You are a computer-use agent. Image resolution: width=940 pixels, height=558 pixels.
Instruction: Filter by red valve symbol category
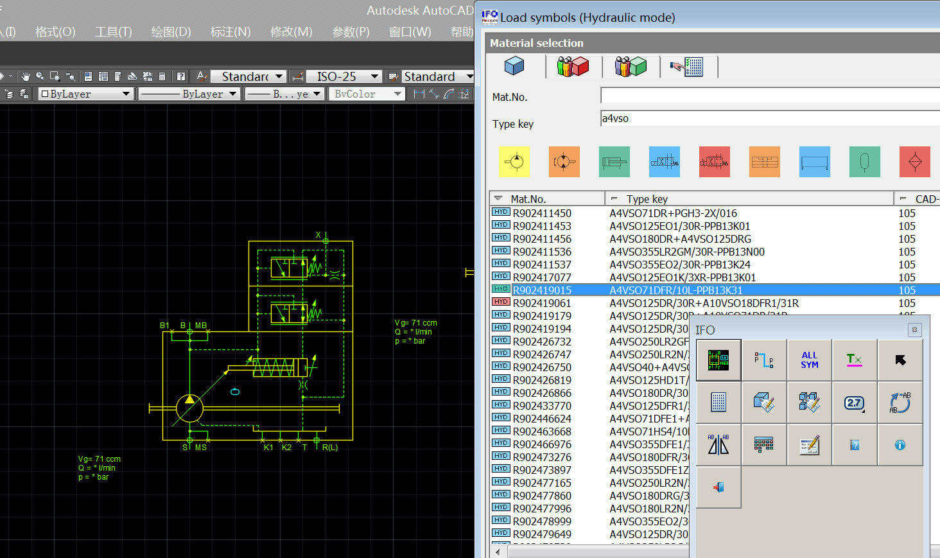tap(715, 162)
